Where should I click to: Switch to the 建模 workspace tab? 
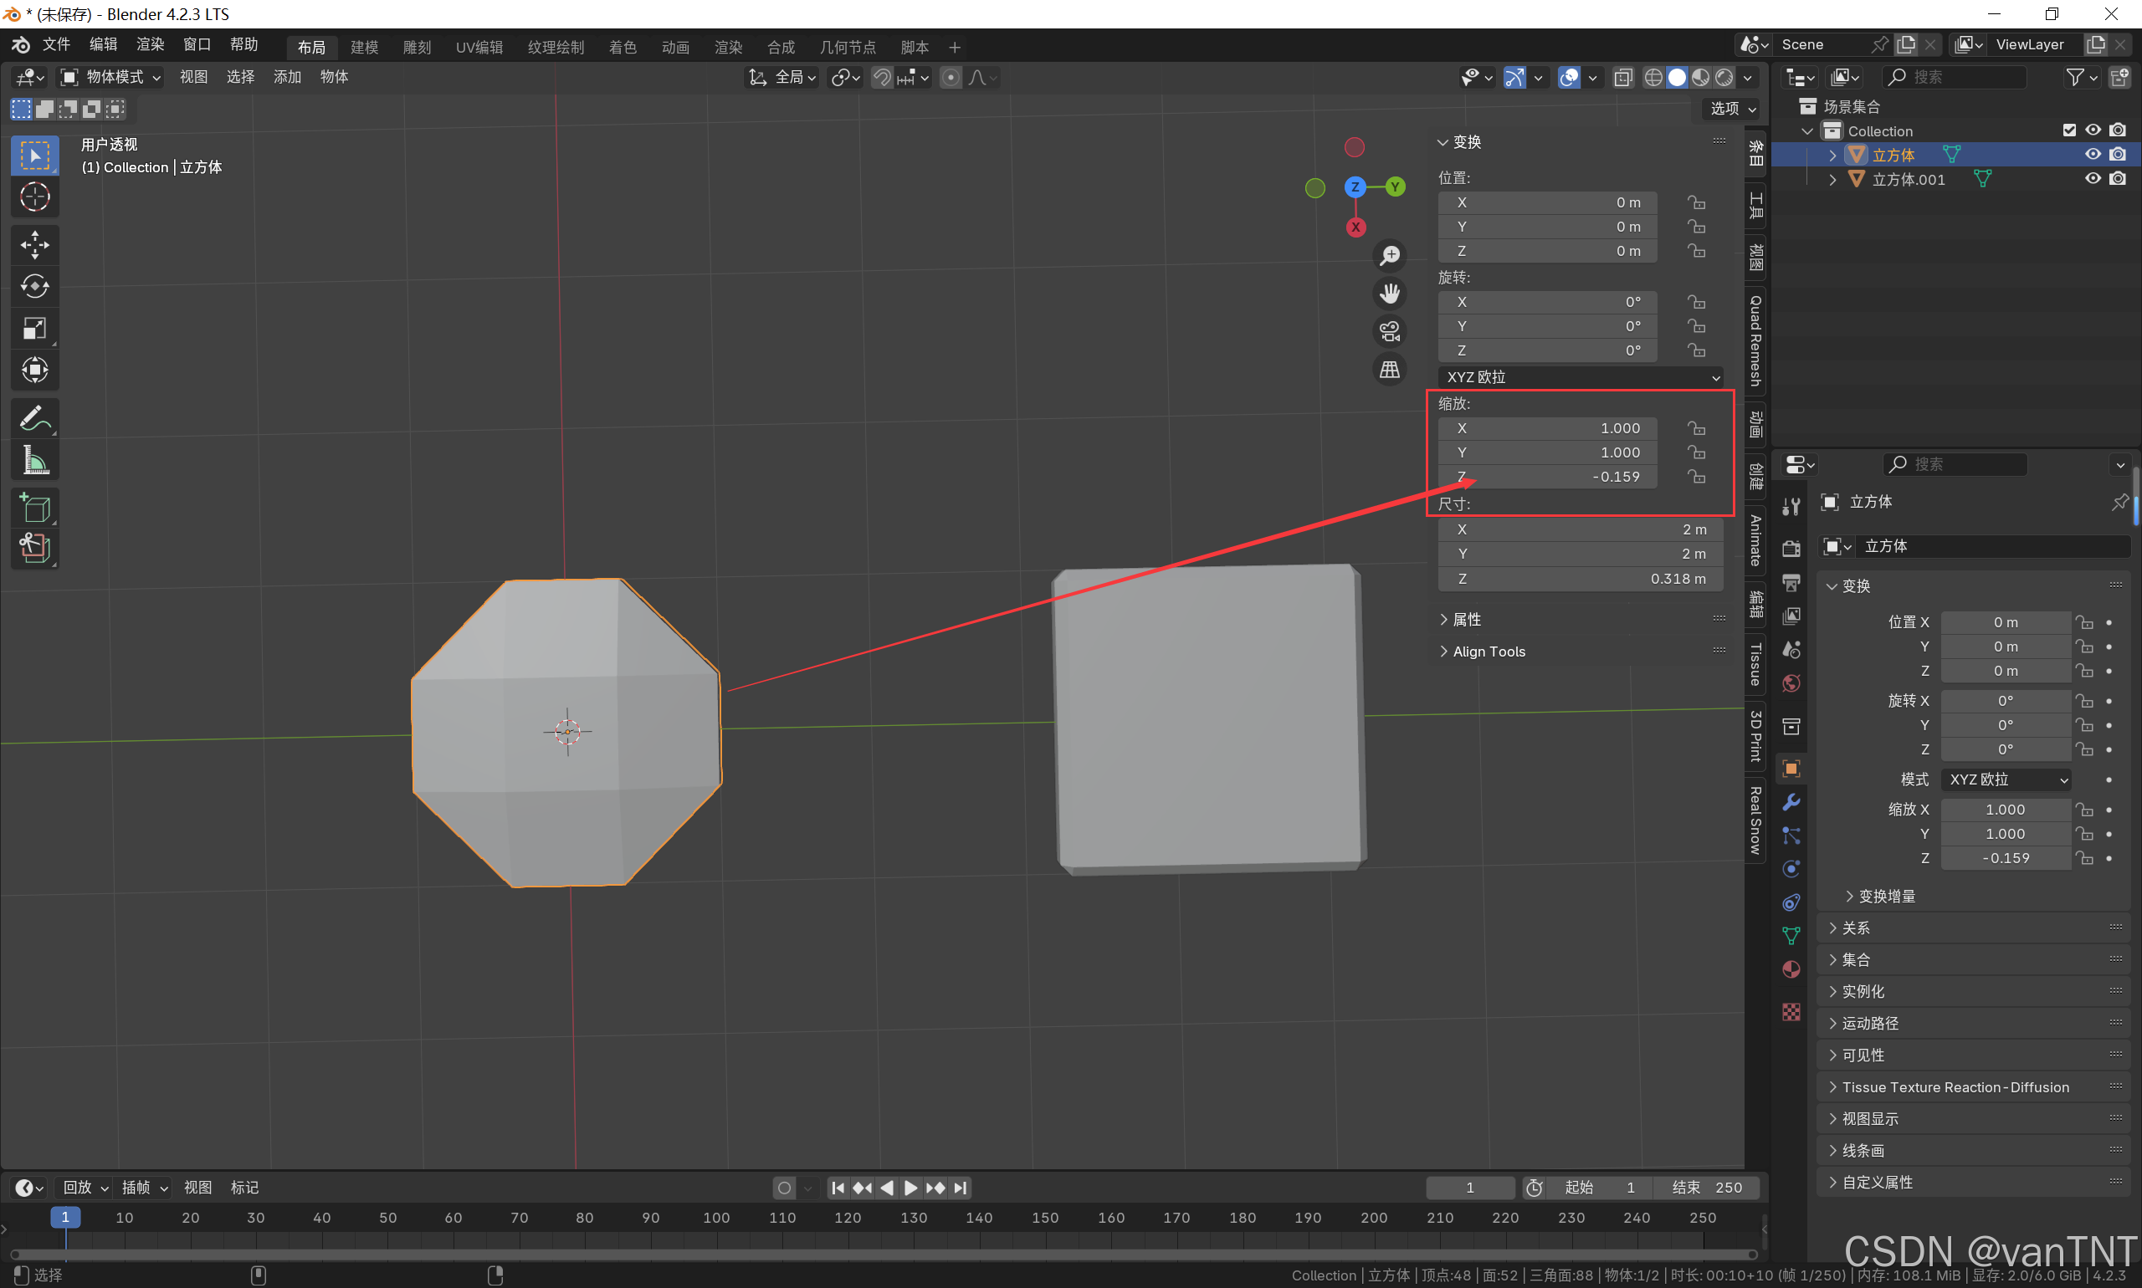pos(364,47)
